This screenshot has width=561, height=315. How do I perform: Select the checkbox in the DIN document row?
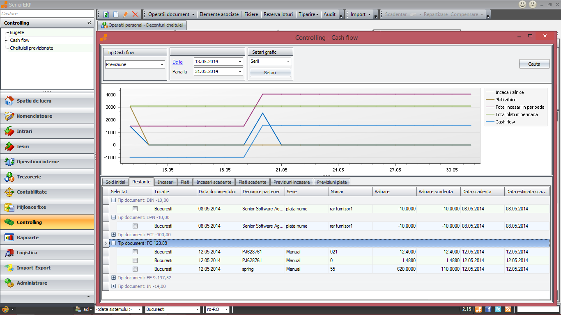[x=135, y=209]
